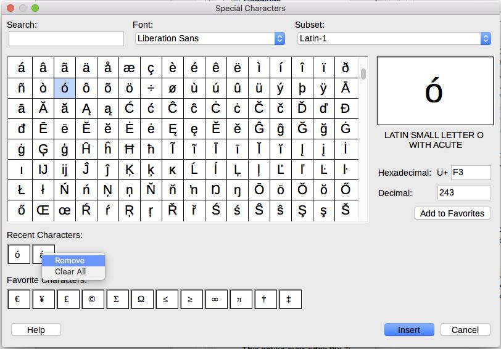Select the ø character in the grid

(173, 88)
